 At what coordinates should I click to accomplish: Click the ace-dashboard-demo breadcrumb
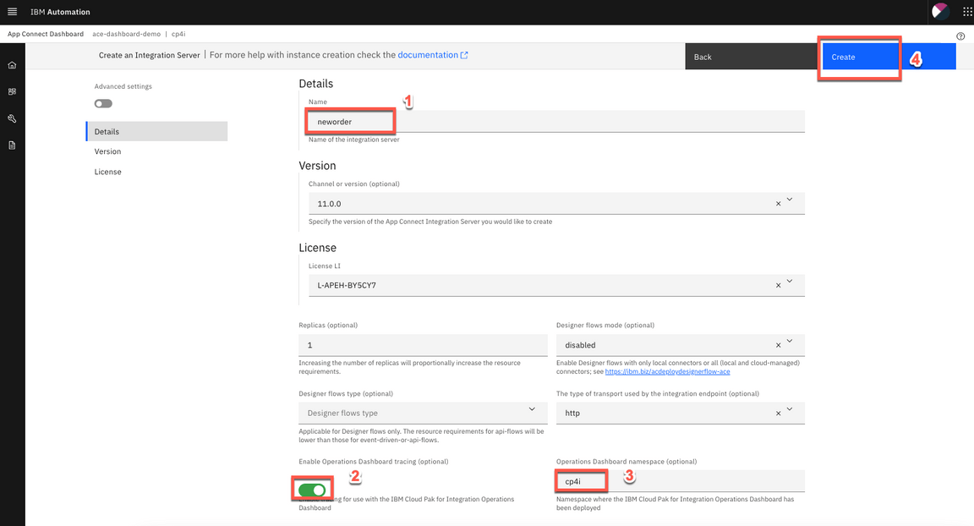[126, 34]
